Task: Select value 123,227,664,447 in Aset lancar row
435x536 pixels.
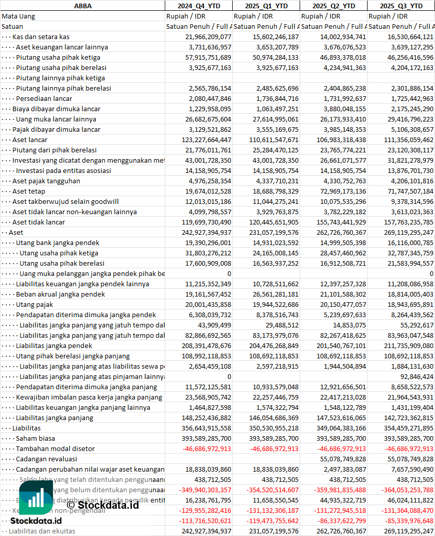Action: click(x=206, y=140)
